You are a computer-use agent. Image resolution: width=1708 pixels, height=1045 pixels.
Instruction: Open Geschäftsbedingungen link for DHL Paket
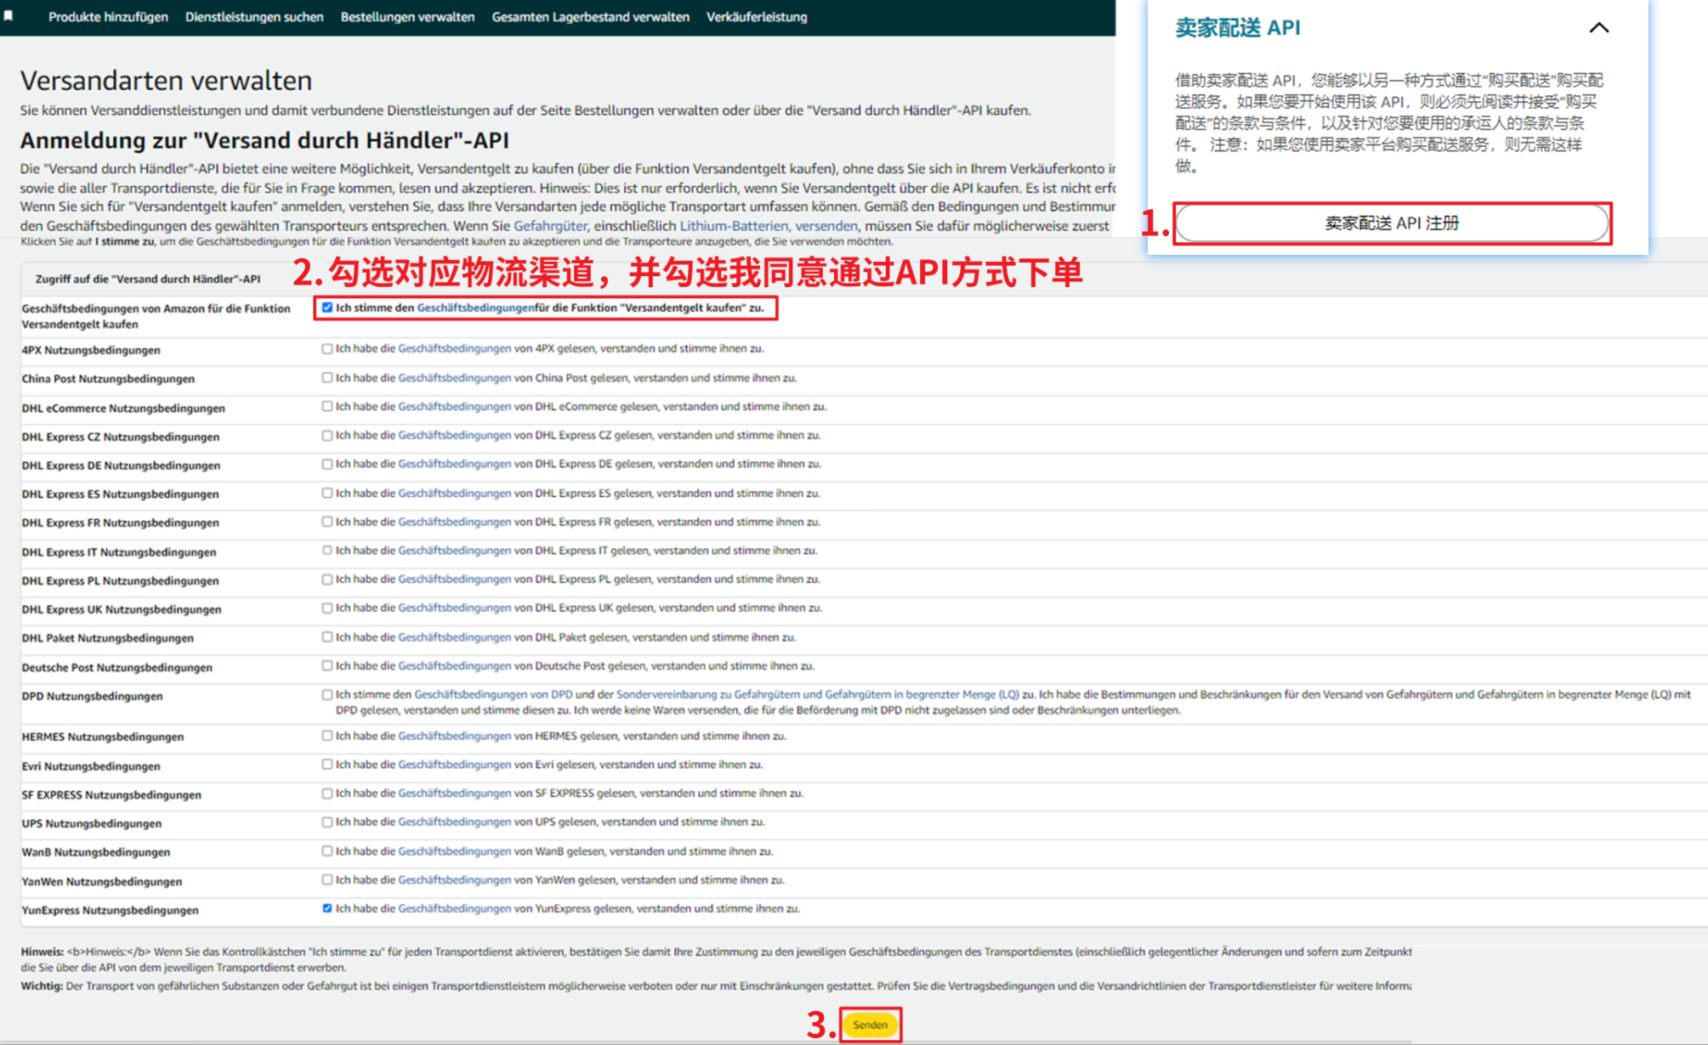pos(454,637)
